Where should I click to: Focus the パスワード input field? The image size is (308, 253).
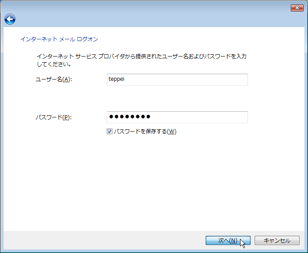tap(177, 117)
